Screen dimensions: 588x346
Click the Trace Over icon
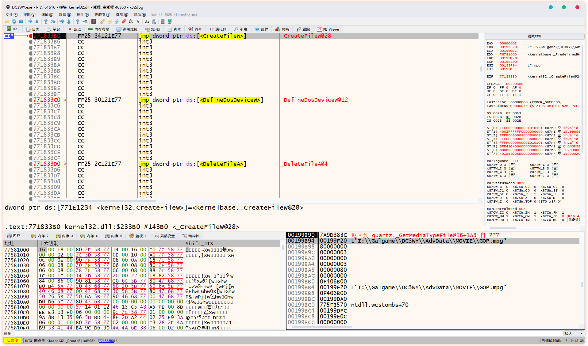[69, 21]
